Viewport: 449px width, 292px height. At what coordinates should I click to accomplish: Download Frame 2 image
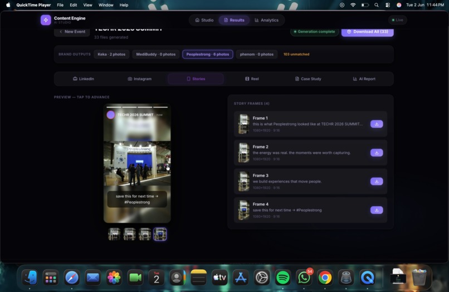point(377,153)
